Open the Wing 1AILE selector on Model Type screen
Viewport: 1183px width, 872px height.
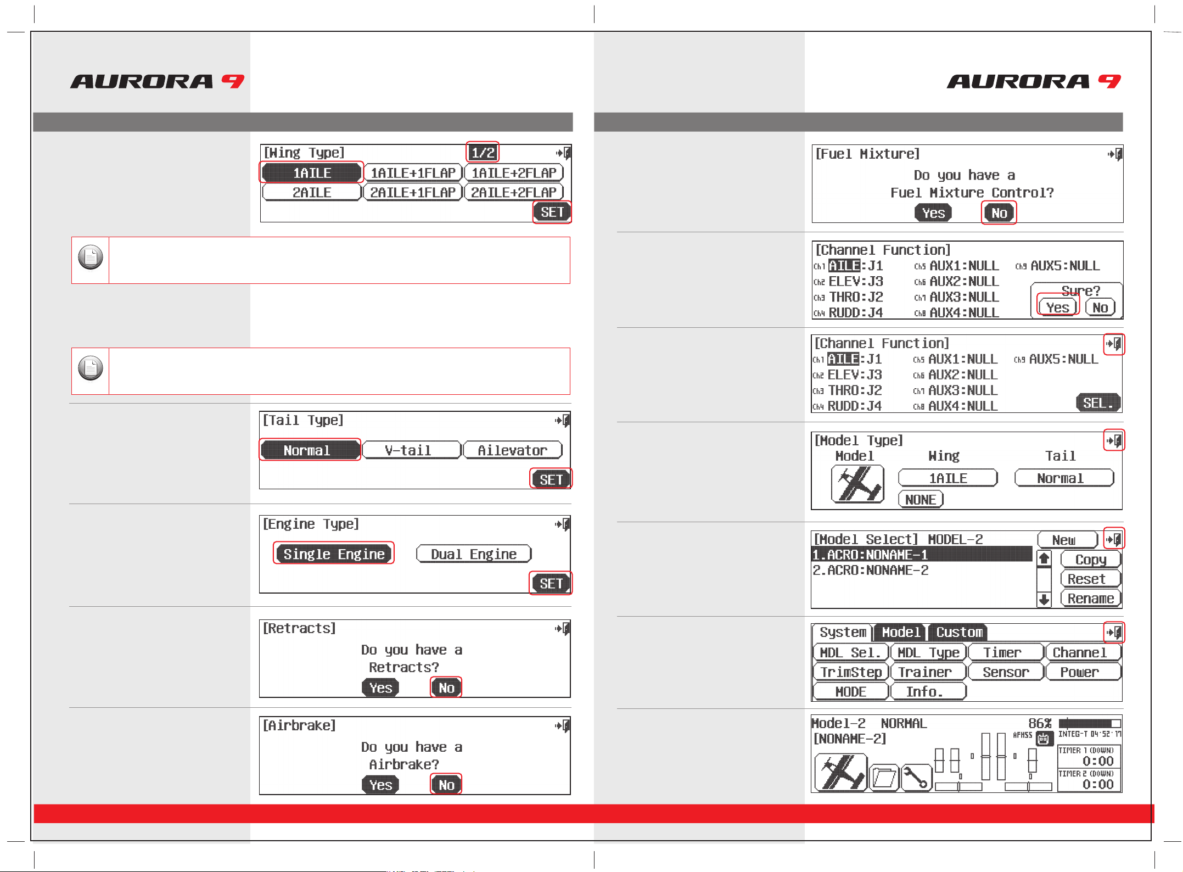pyautogui.click(x=948, y=478)
